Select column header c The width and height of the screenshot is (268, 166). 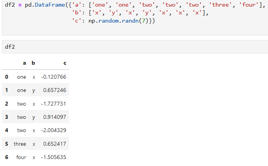point(65,63)
